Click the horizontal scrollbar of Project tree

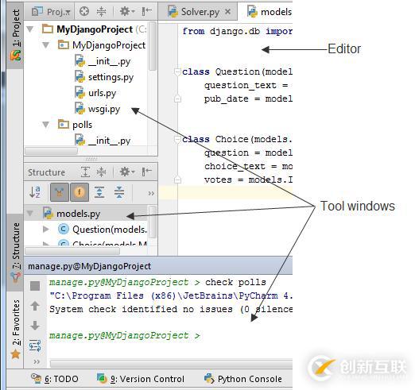pyautogui.click(x=51, y=151)
